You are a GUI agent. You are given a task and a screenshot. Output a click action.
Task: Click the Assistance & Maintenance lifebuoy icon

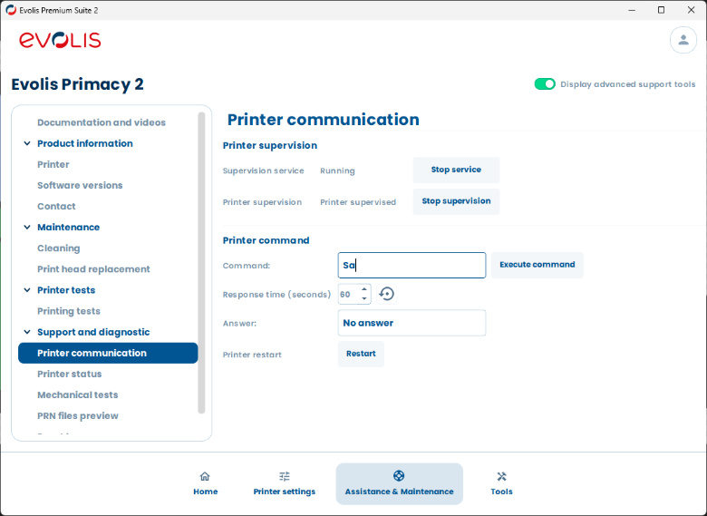(x=399, y=476)
